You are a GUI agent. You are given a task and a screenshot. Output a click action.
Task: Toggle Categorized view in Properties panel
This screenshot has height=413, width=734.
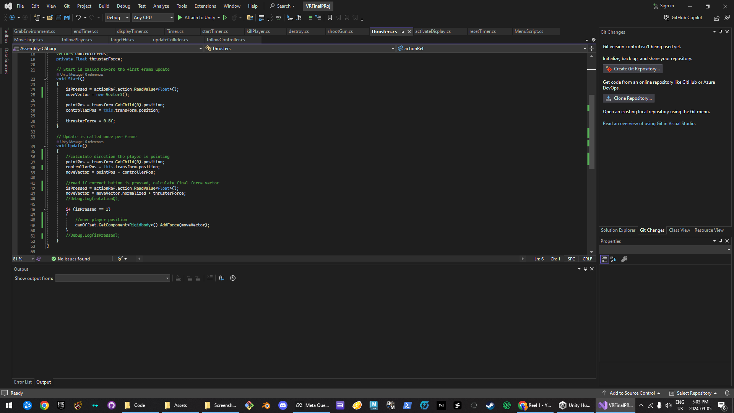coord(604,259)
